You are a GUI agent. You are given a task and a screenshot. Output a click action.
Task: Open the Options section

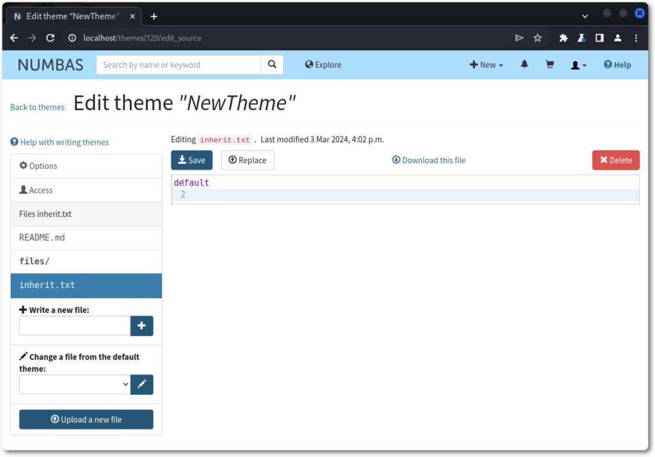pos(38,166)
